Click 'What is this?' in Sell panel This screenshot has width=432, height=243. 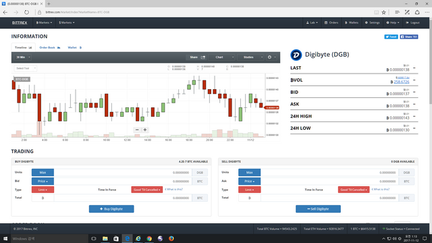(381, 189)
